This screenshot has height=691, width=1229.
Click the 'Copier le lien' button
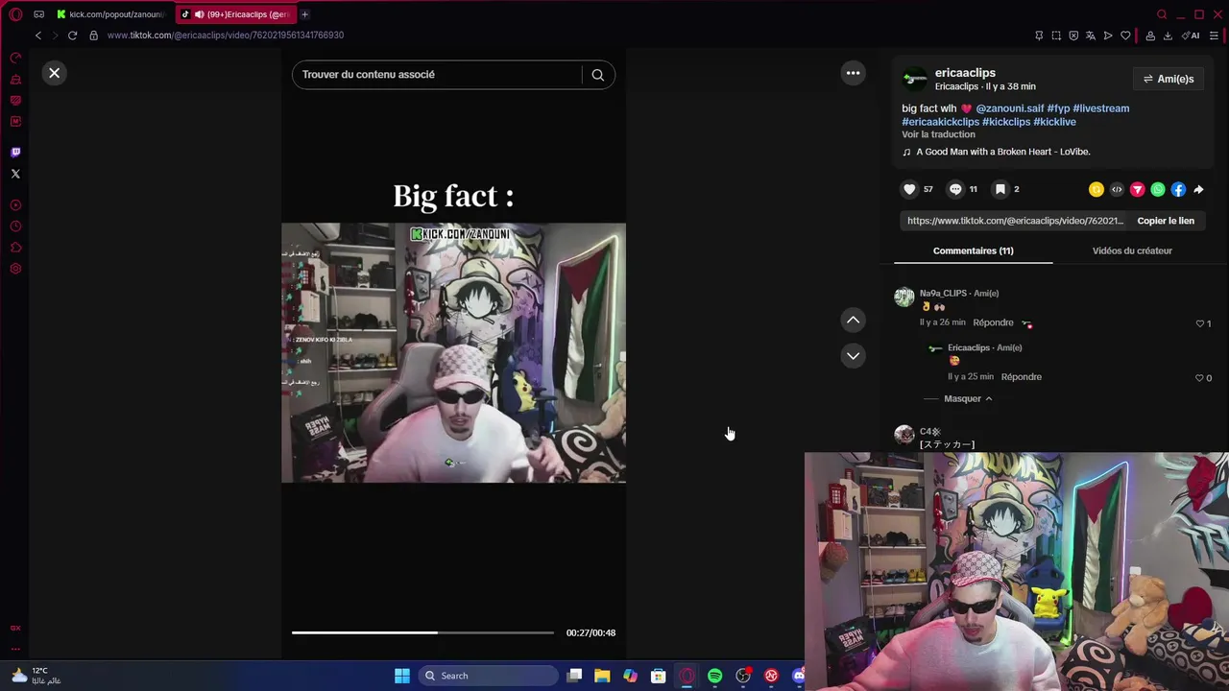[1166, 221]
